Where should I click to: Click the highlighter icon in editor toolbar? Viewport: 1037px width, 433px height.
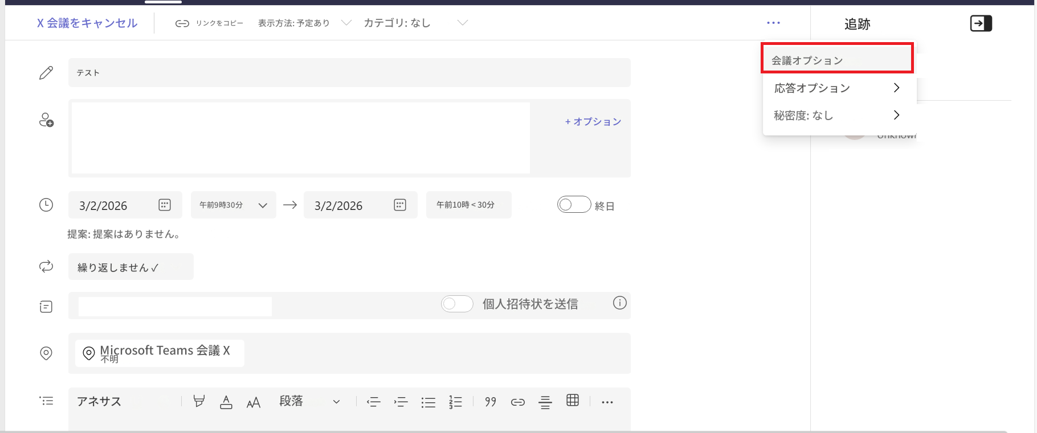click(x=199, y=402)
